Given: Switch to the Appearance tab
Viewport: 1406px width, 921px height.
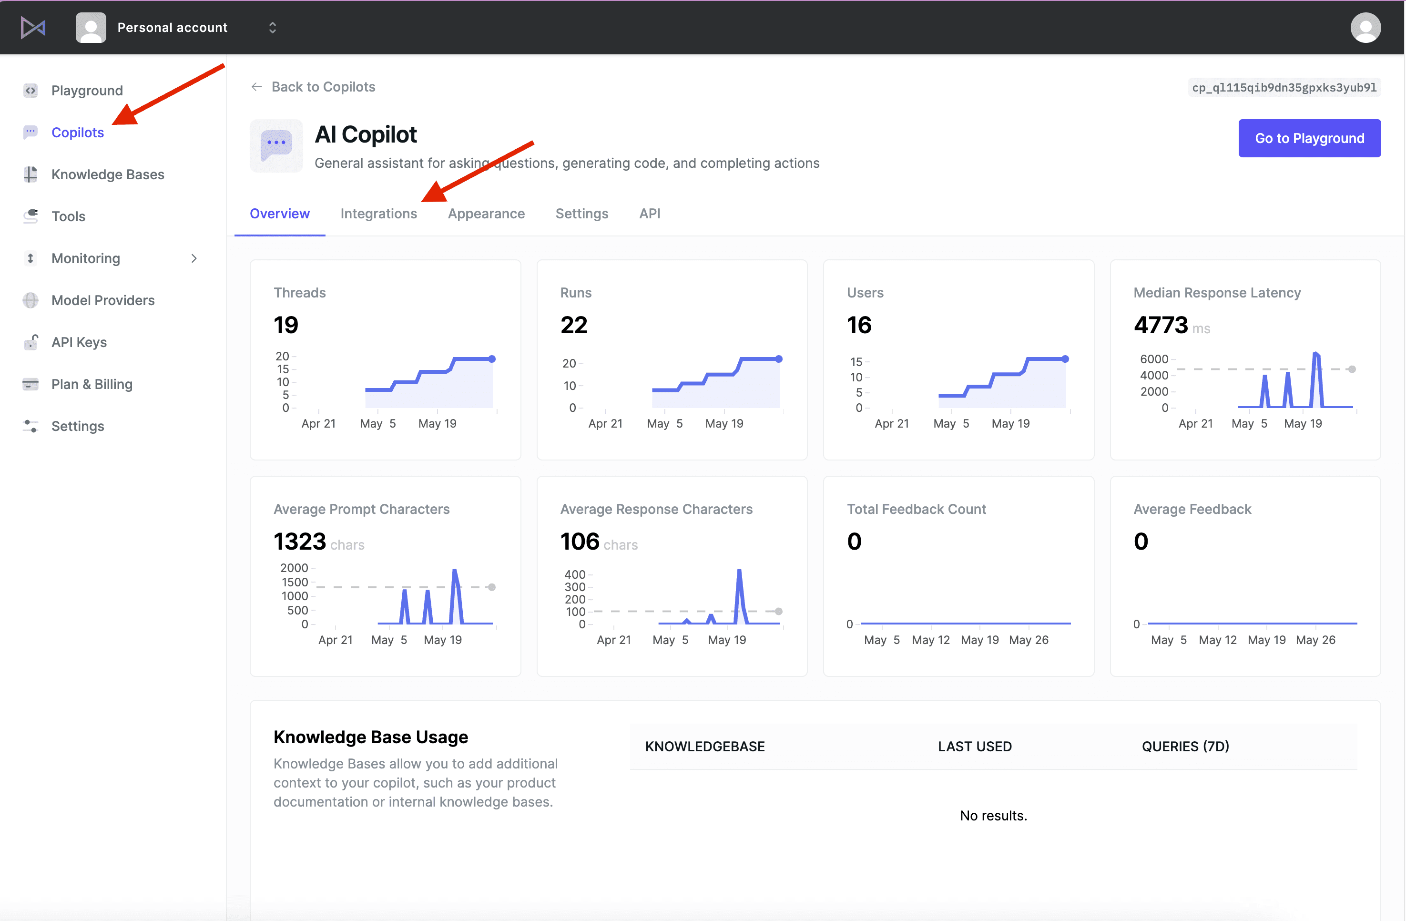Looking at the screenshot, I should pyautogui.click(x=486, y=214).
